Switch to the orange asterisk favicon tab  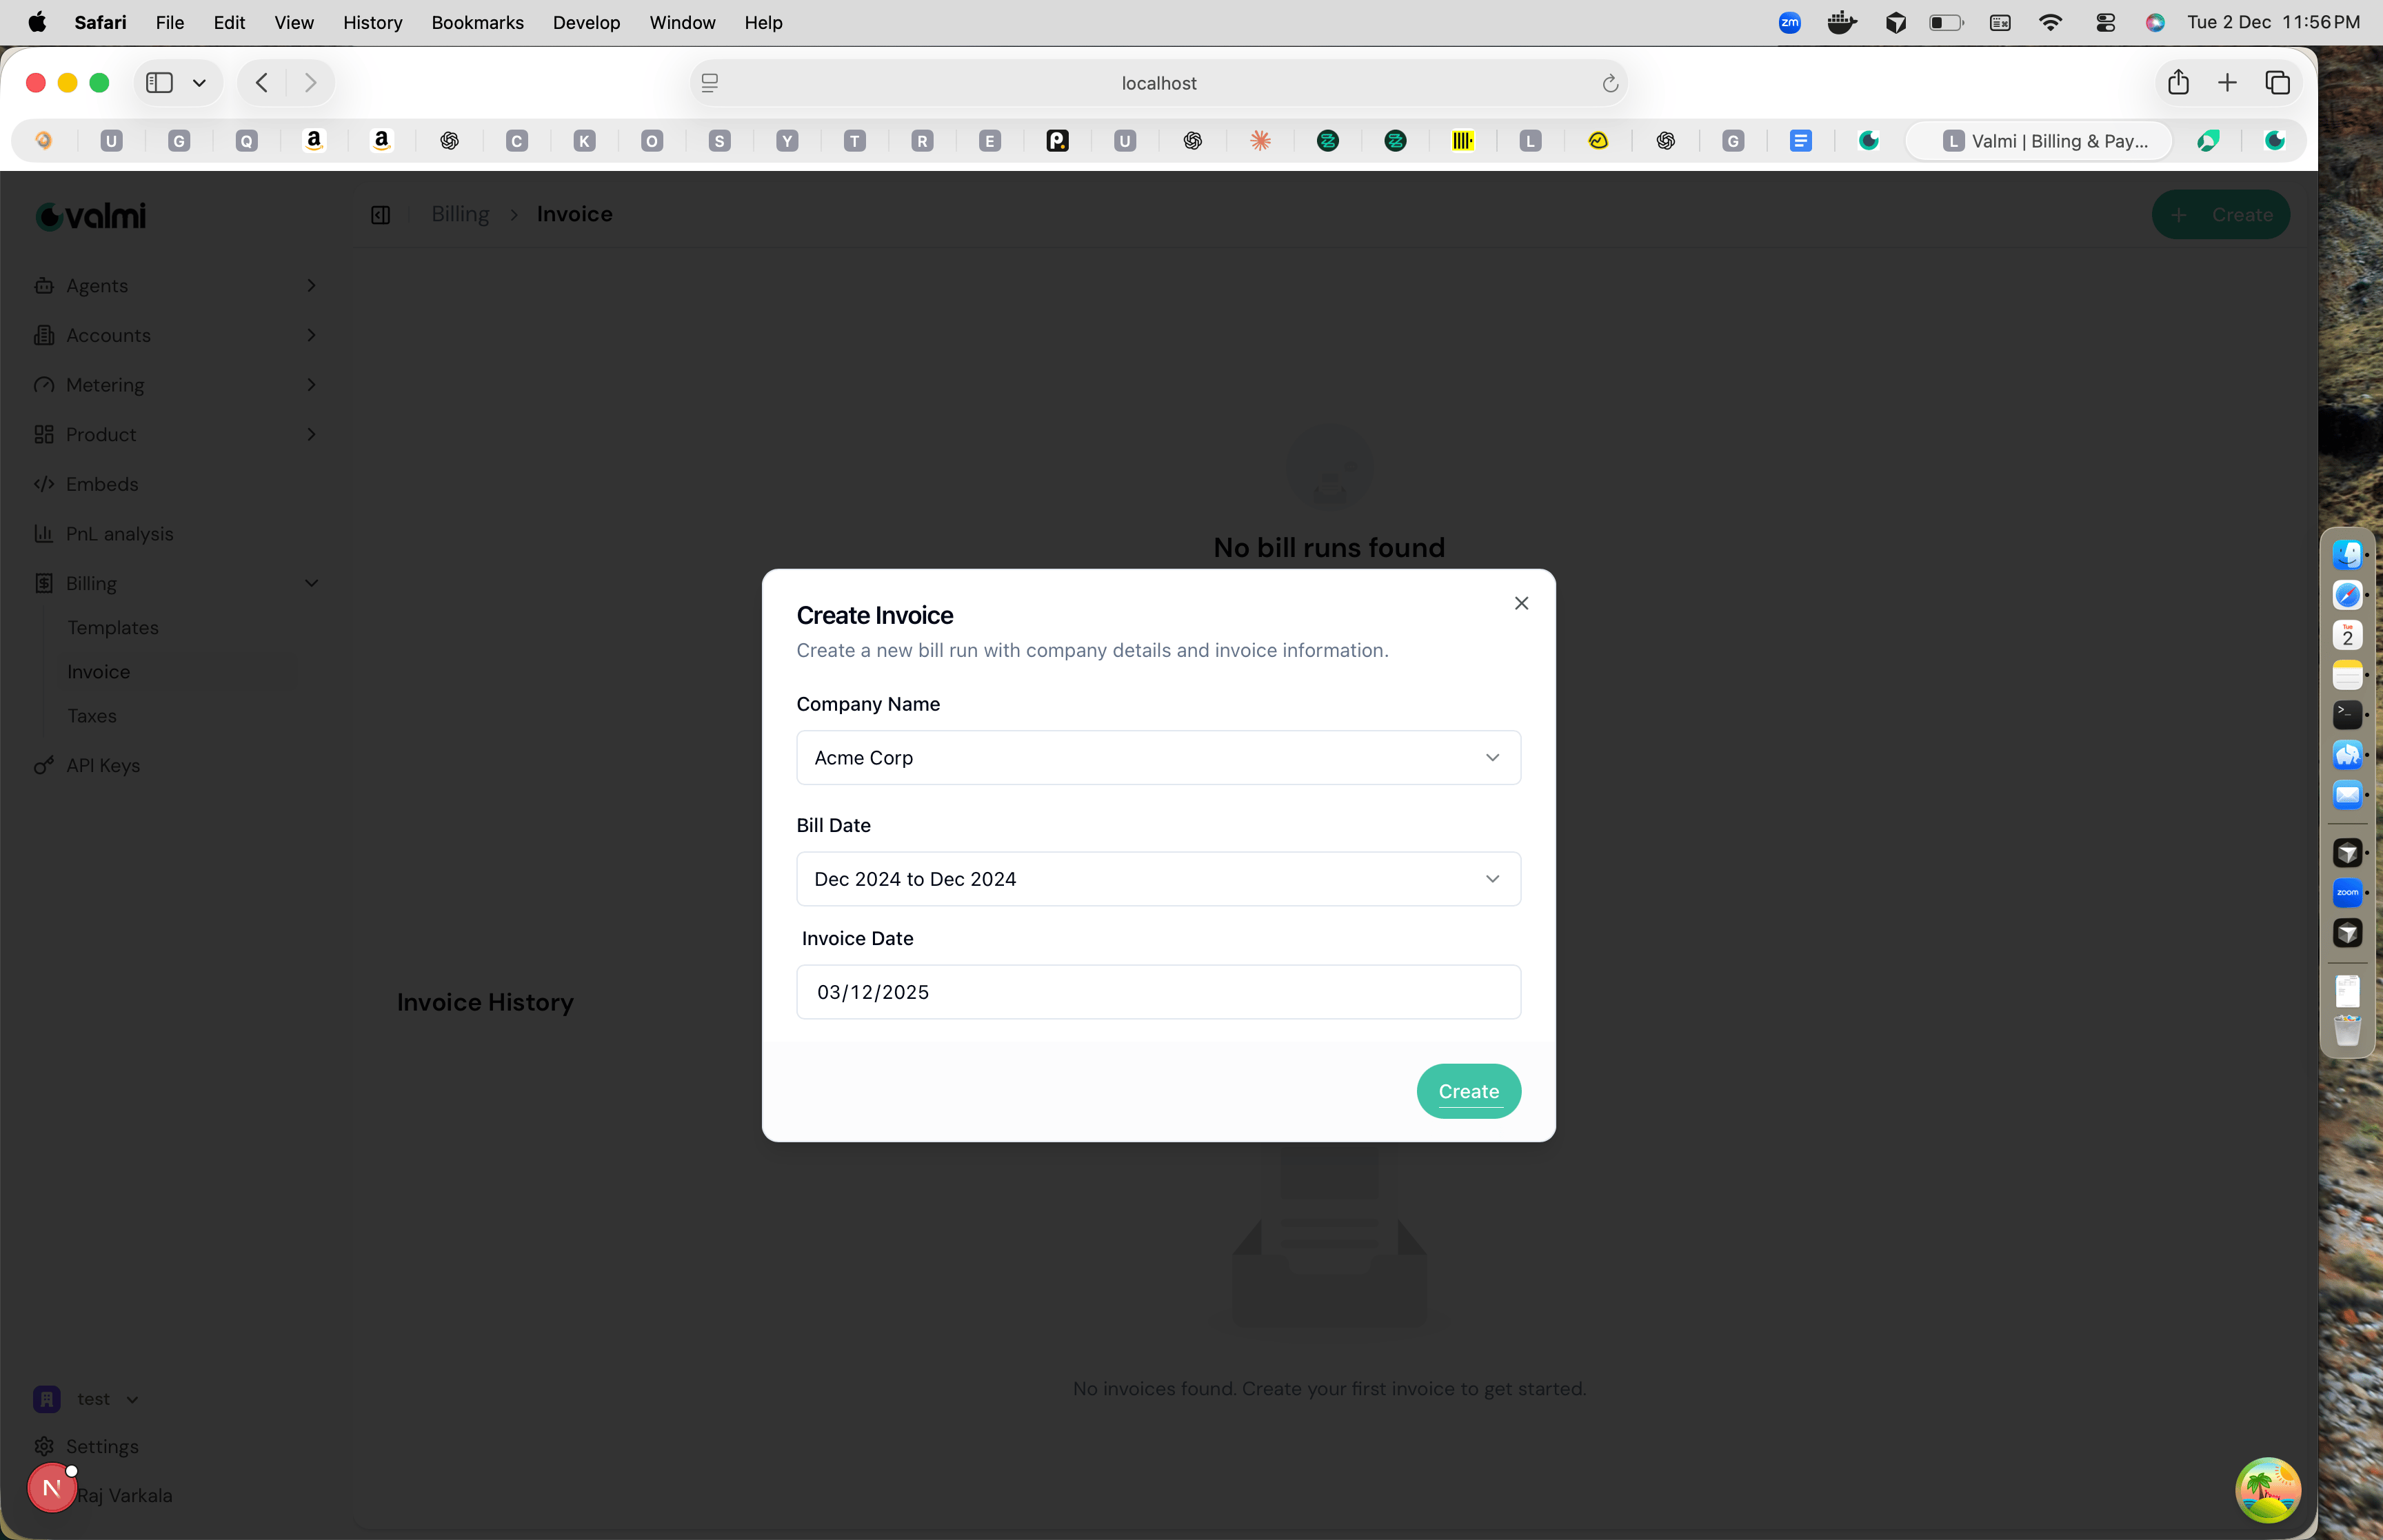click(1260, 141)
